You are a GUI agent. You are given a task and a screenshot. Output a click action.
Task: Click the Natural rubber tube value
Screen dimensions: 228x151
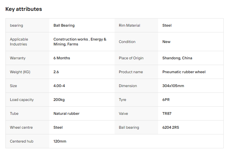pyautogui.click(x=66, y=113)
